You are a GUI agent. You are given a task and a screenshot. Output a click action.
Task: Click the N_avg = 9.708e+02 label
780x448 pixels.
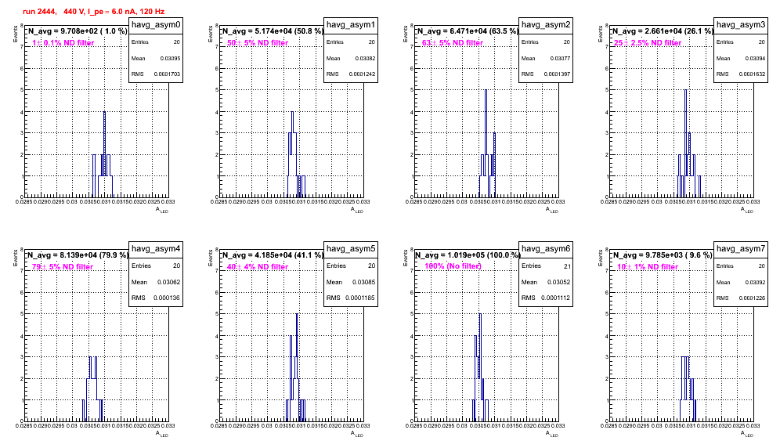click(77, 31)
